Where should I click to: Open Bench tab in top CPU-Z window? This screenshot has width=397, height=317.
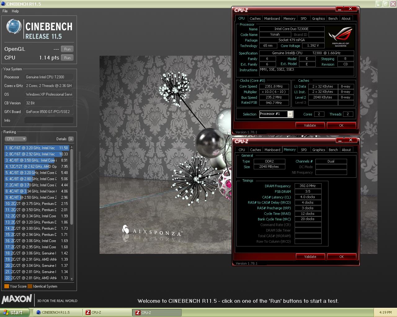coord(333,19)
